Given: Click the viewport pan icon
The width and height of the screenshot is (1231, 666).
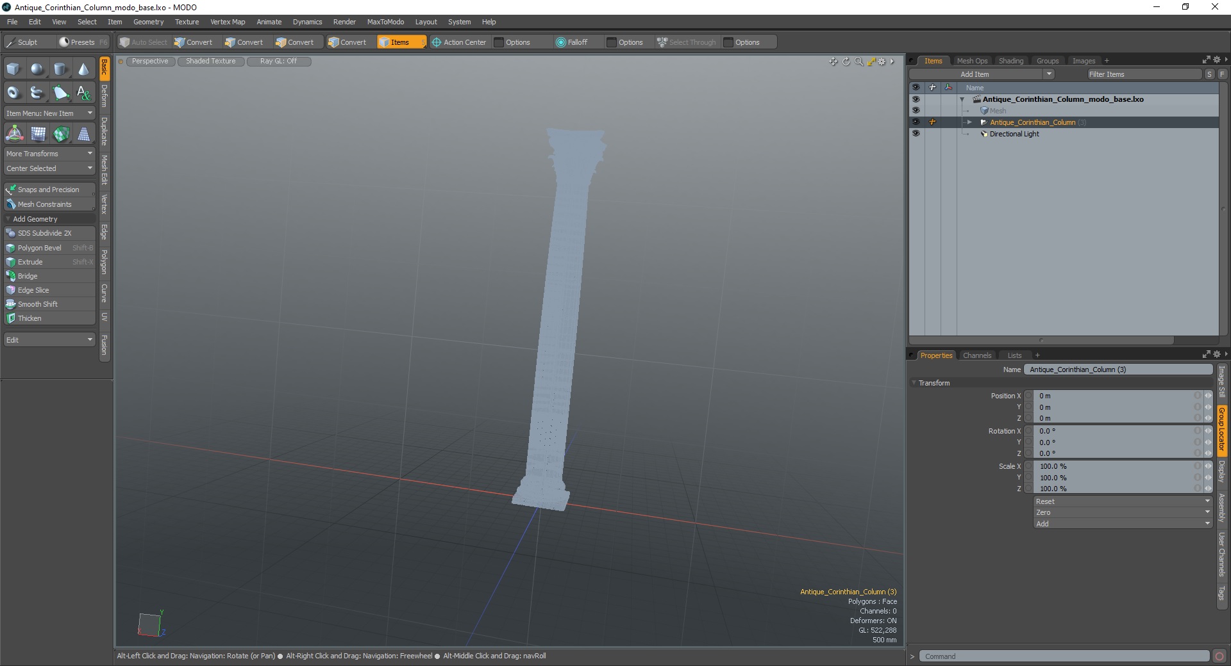Looking at the screenshot, I should click(833, 61).
